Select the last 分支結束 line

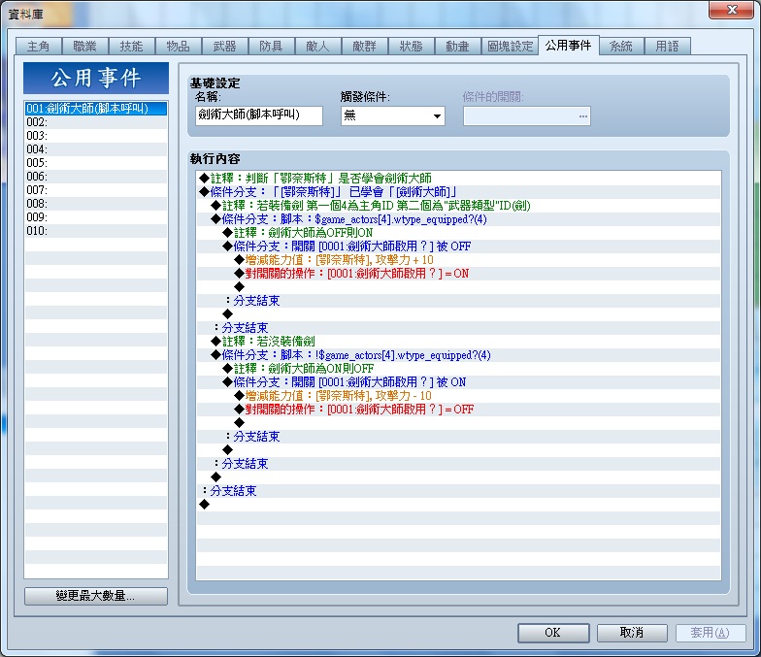click(458, 491)
